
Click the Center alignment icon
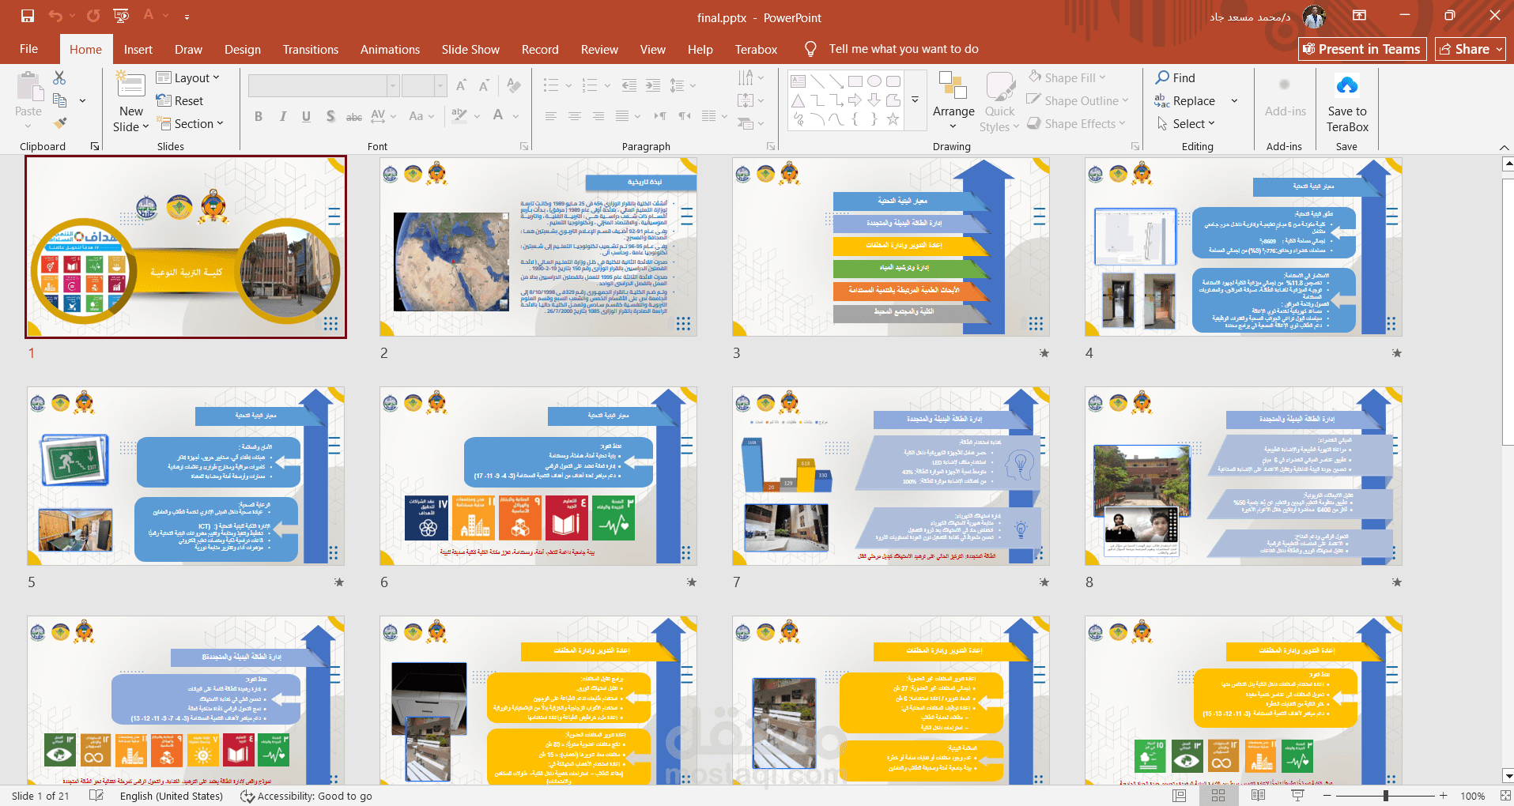point(575,116)
